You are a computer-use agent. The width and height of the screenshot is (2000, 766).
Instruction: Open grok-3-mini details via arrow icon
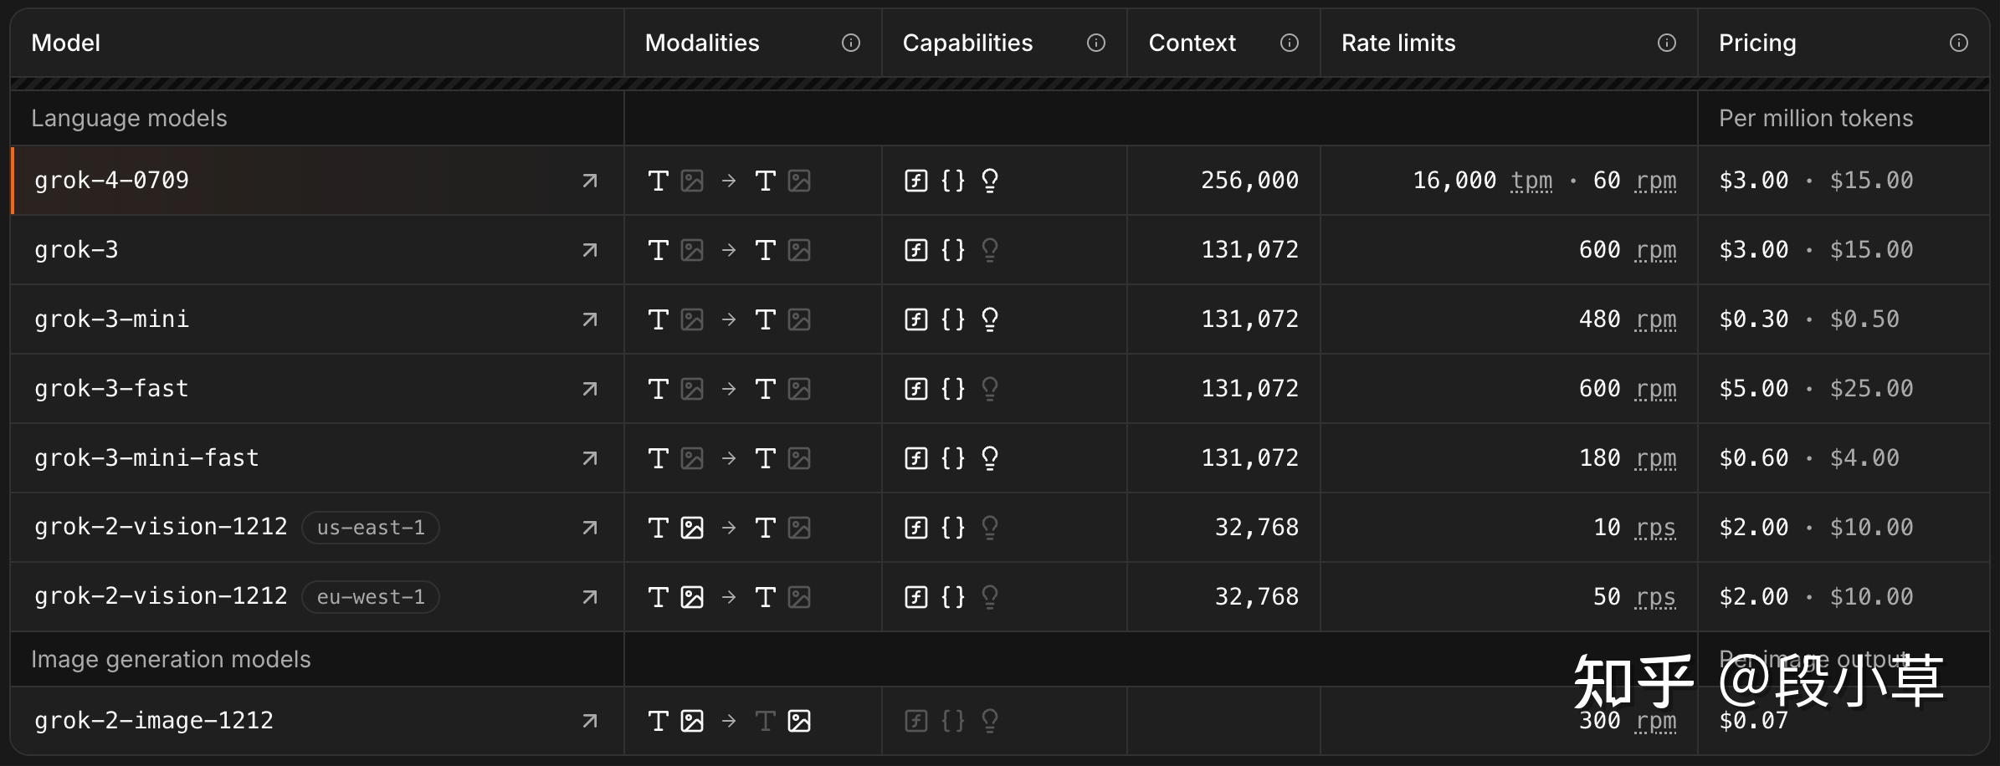pos(590,319)
